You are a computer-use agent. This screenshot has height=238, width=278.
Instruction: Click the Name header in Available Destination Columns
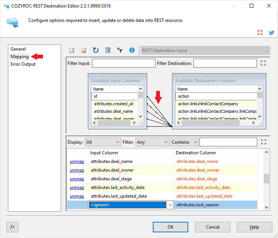click(x=216, y=89)
